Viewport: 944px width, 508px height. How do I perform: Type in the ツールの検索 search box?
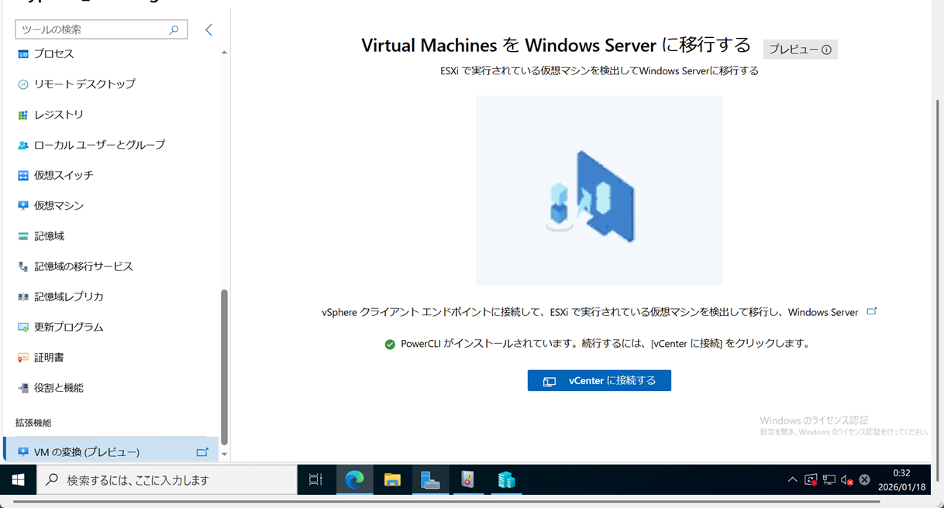(91, 29)
